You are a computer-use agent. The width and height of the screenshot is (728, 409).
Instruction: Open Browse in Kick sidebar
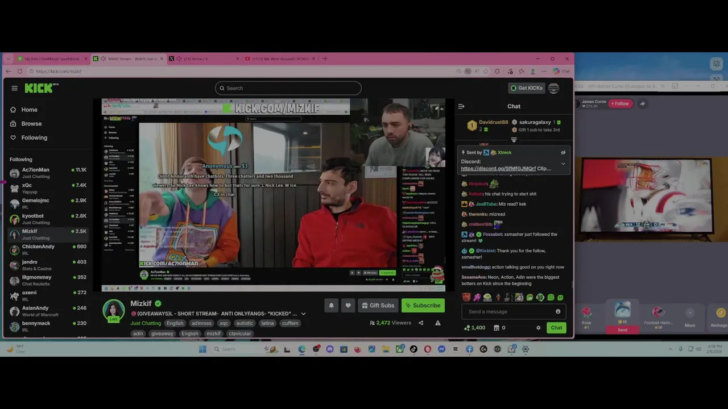[26, 123]
